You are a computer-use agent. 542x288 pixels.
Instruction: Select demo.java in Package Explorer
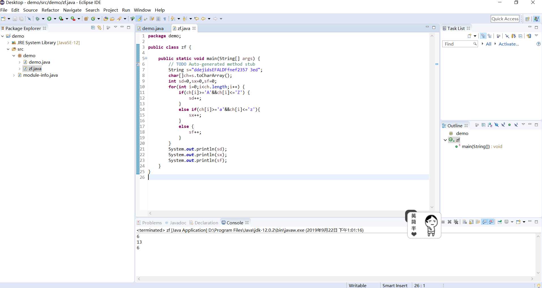(x=39, y=62)
